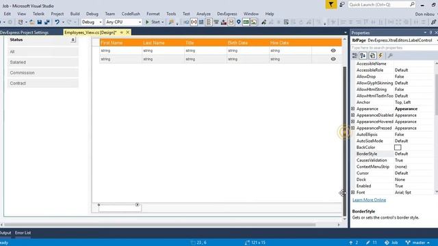Open the Undo history dropdown arrow
Image resolution: width=438 pixels, height=246 pixels.
(x=63, y=22)
